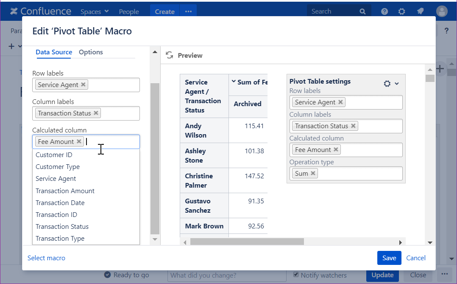Remove Service Agent tag from Row labels

click(x=83, y=84)
